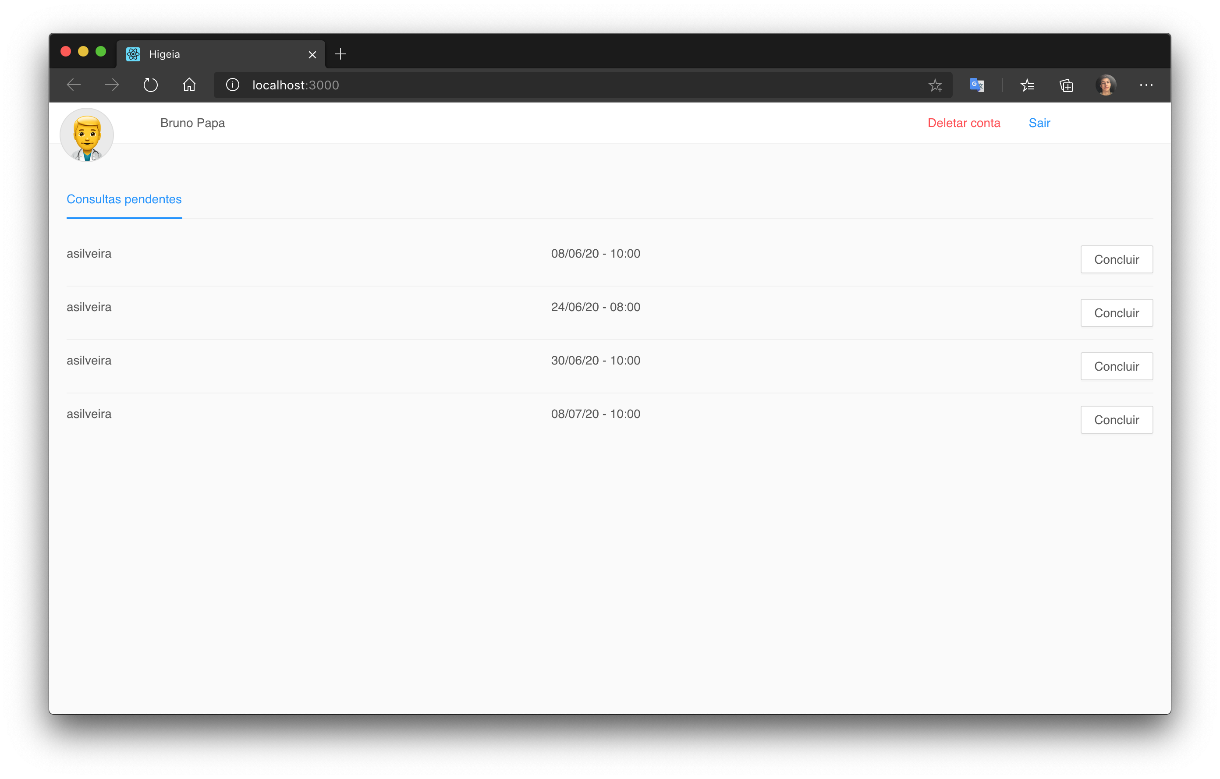
Task: Click the browser forward arrow
Action: click(x=112, y=85)
